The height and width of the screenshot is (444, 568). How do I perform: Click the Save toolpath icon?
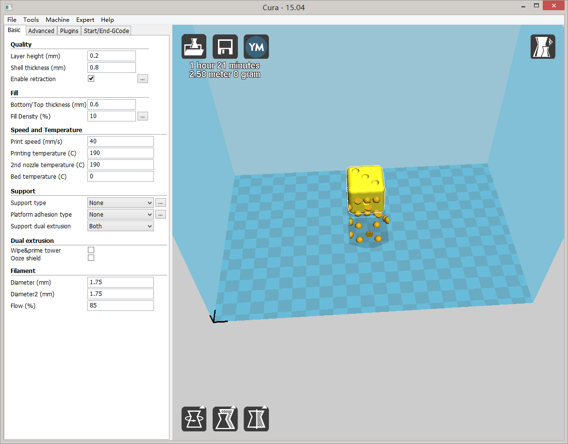pos(225,46)
